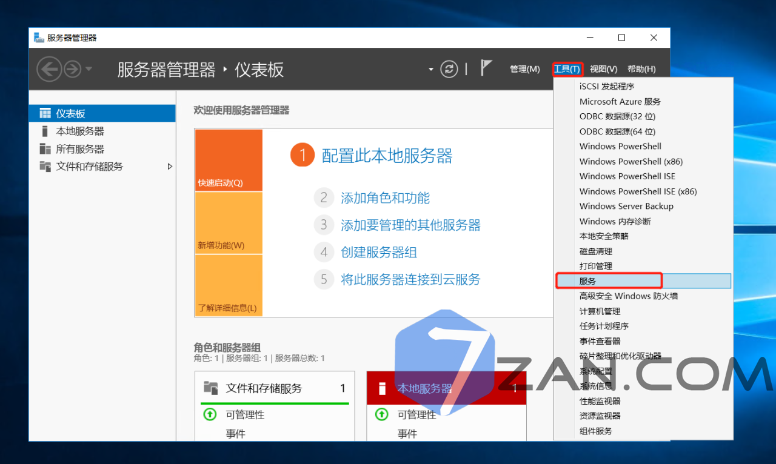The height and width of the screenshot is (464, 776).
Task: Open 性能监视器 from Tools menu
Action: click(643, 401)
